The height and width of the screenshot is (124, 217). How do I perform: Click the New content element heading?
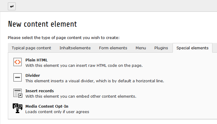click(x=42, y=24)
